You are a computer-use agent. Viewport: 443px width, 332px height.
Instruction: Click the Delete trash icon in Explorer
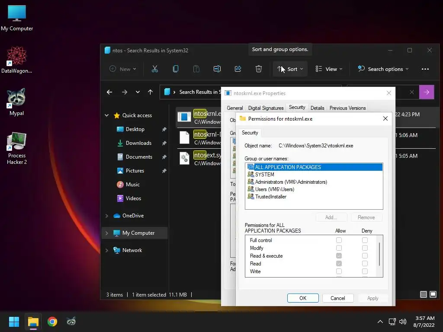pyautogui.click(x=259, y=69)
